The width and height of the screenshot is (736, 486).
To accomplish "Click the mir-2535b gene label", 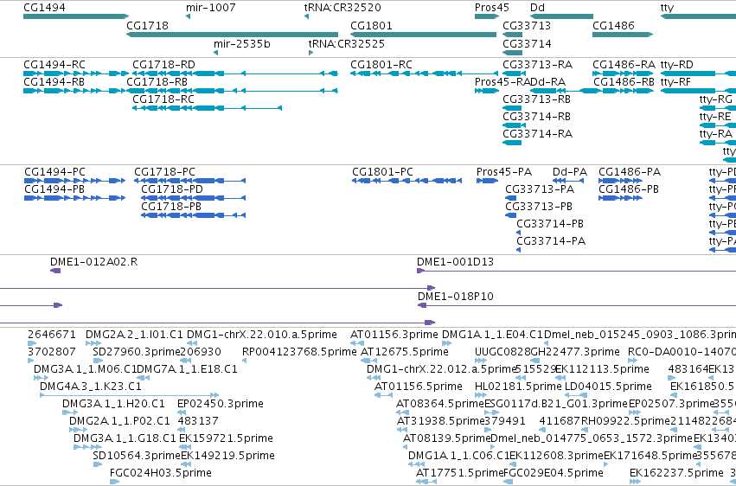I will coord(242,43).
